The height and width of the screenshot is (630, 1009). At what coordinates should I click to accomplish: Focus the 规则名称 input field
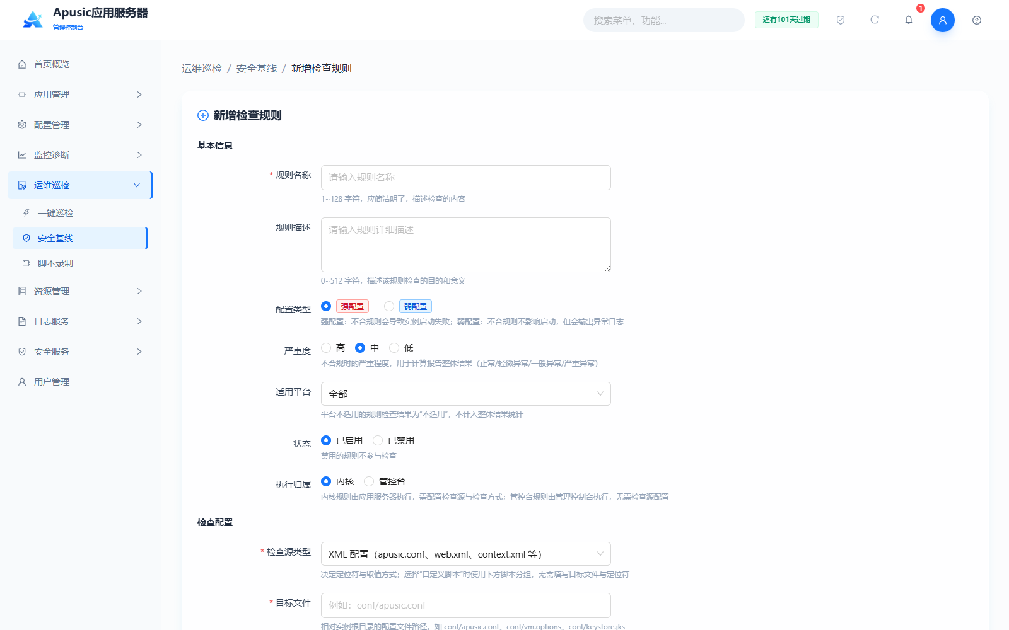point(466,178)
